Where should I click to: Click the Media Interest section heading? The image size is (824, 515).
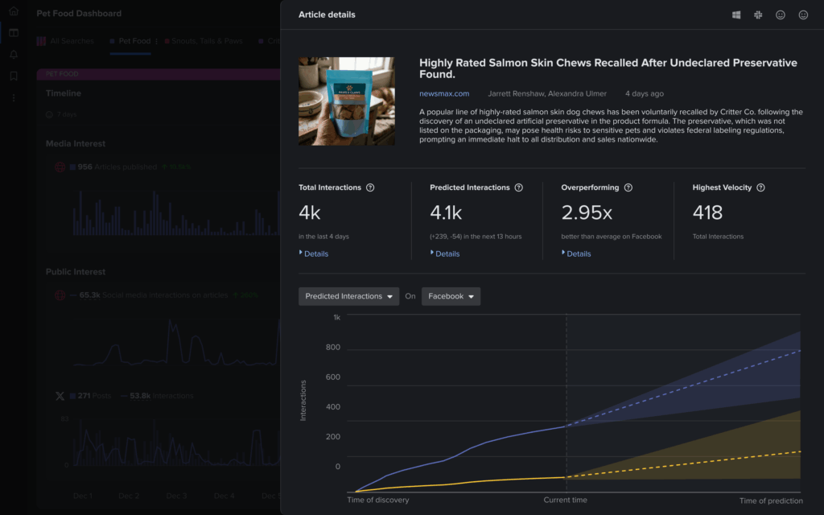(x=75, y=143)
